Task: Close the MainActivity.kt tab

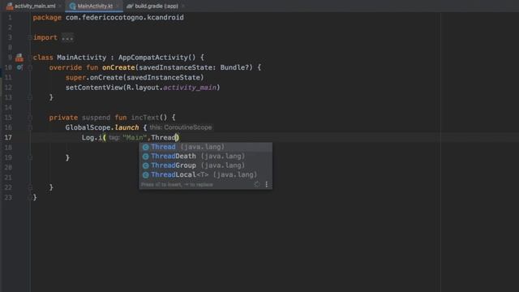Action: [x=118, y=6]
